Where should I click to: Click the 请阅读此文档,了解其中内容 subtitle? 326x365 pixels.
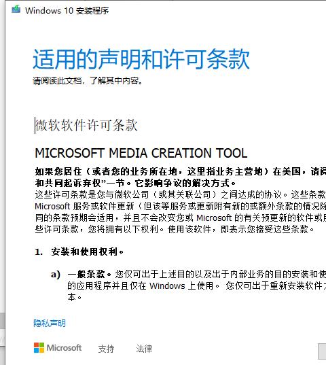coord(88,81)
